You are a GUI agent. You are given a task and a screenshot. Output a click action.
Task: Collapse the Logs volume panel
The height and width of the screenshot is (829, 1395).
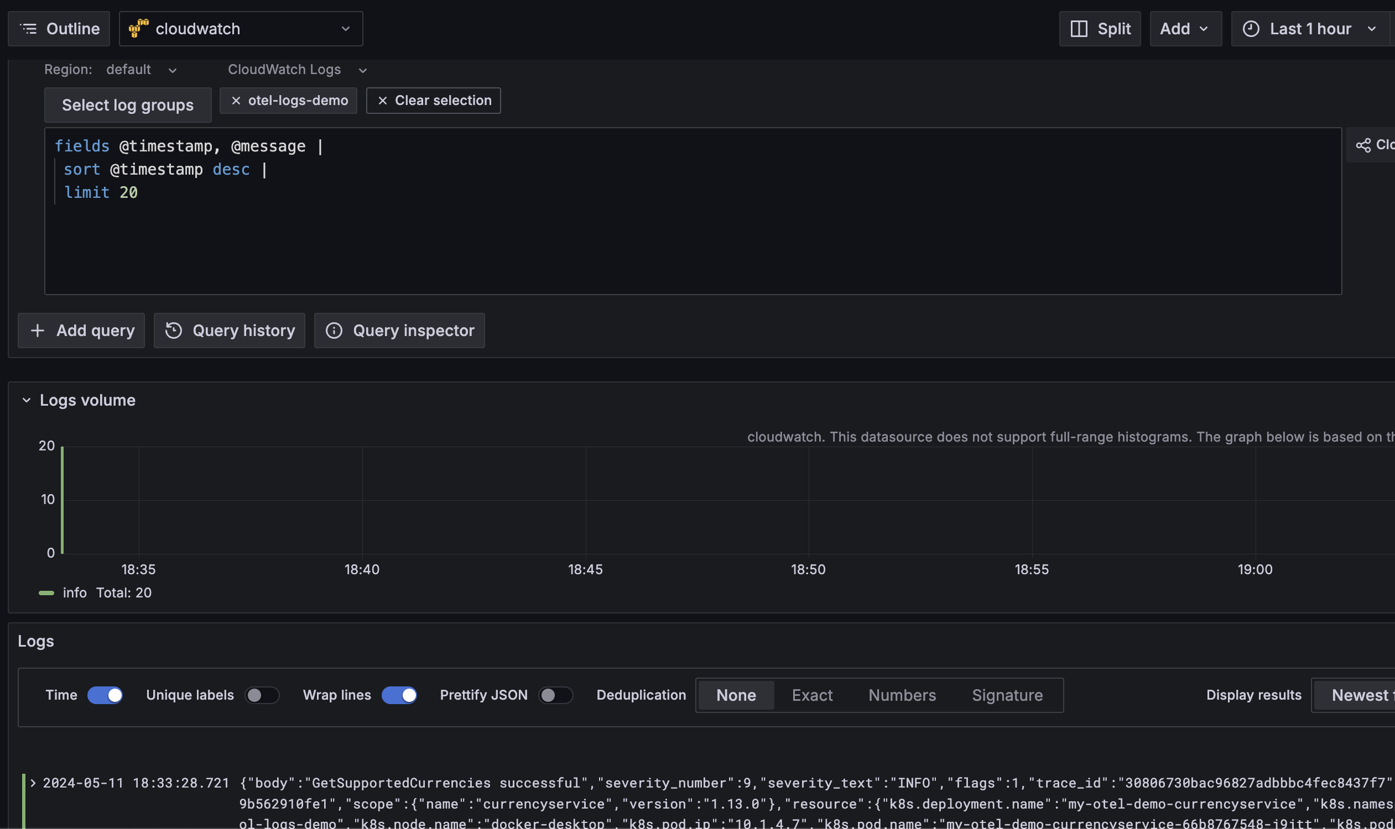27,401
